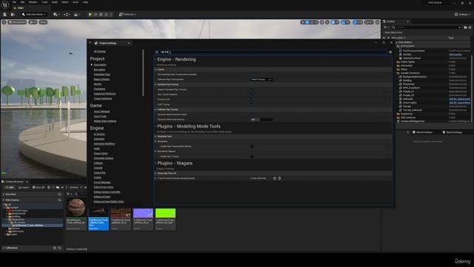The height and width of the screenshot is (267, 474).
Task: Collapse the Software Ray Tracing category
Action: 156,110
